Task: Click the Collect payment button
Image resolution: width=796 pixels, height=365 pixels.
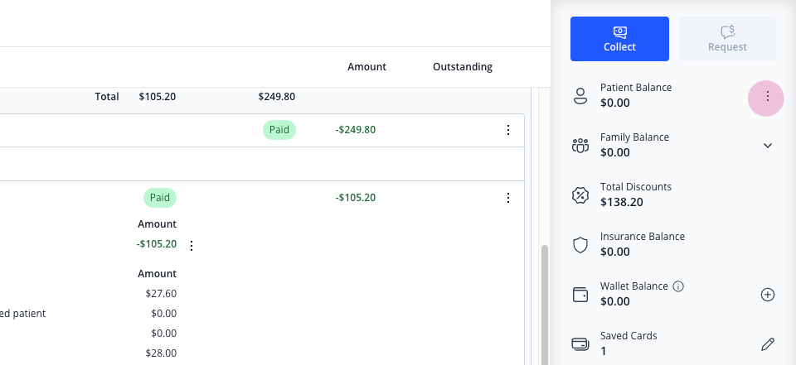Action: pos(619,39)
